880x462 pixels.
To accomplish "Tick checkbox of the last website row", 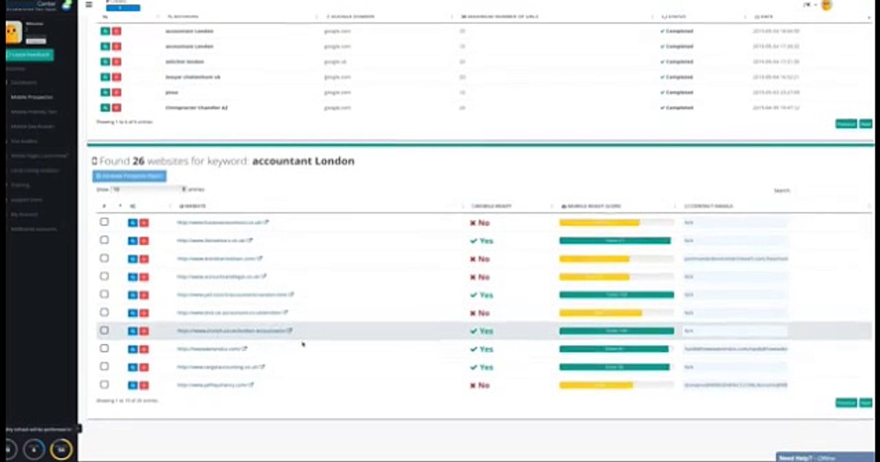I will (x=104, y=385).
